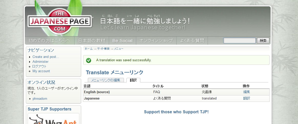This screenshot has height=124, width=298.
Task: Expand the Create and post arrow
Action: click(x=30, y=57)
